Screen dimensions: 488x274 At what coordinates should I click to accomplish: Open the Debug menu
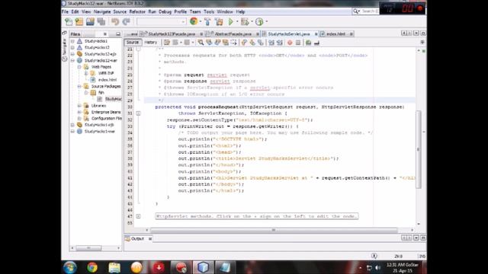pyautogui.click(x=165, y=12)
